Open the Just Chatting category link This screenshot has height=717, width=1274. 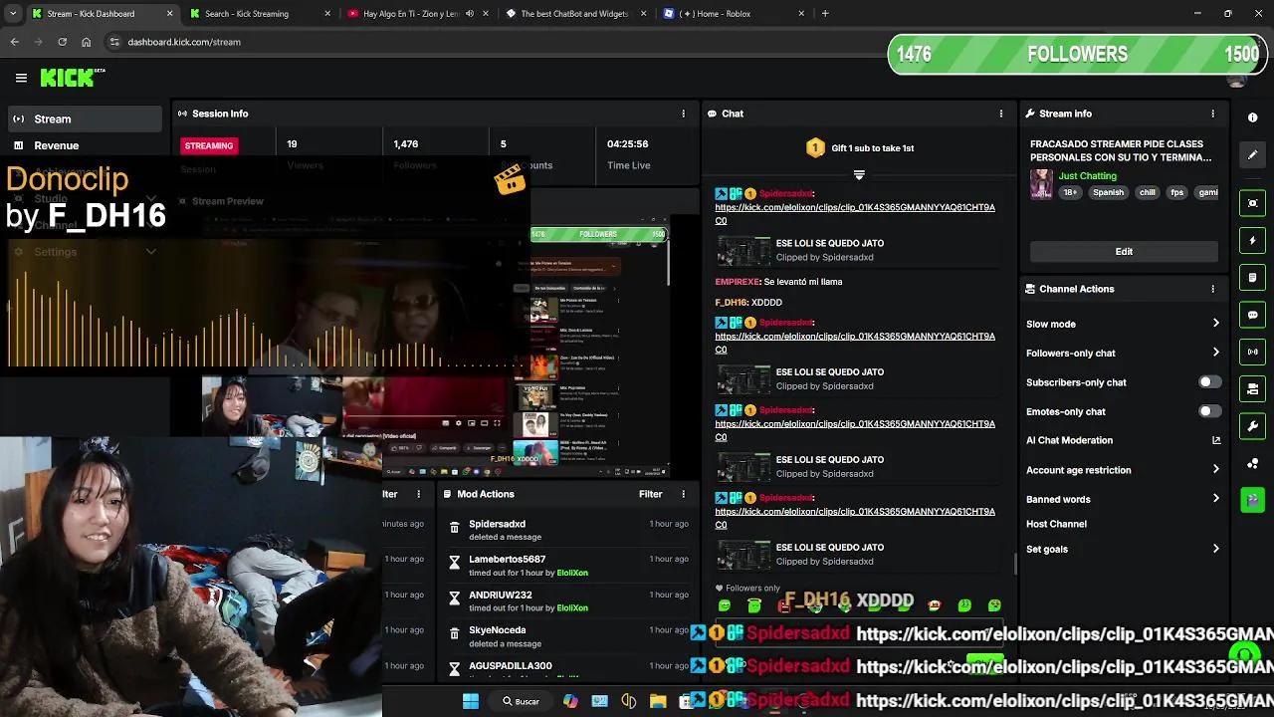(1087, 176)
